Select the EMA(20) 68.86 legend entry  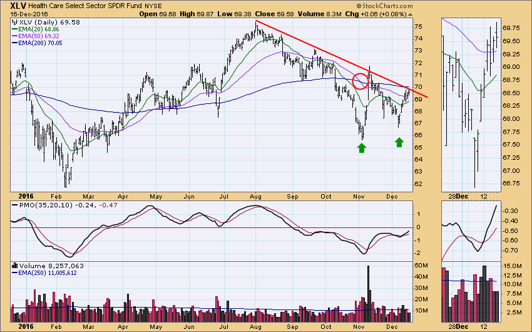click(x=39, y=29)
